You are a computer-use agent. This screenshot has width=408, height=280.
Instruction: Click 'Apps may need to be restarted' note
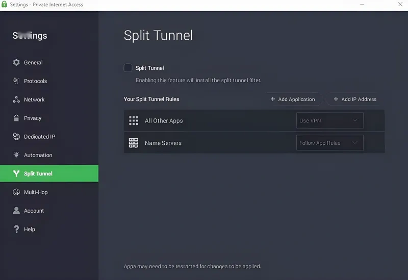click(x=192, y=266)
